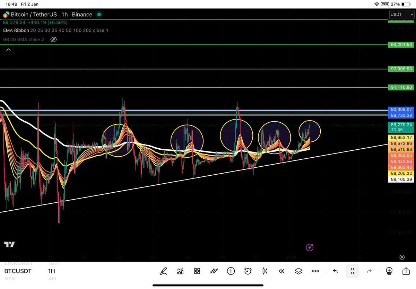Open the indicators chart icon
The height and width of the screenshot is (289, 416).
pyautogui.click(x=180, y=271)
